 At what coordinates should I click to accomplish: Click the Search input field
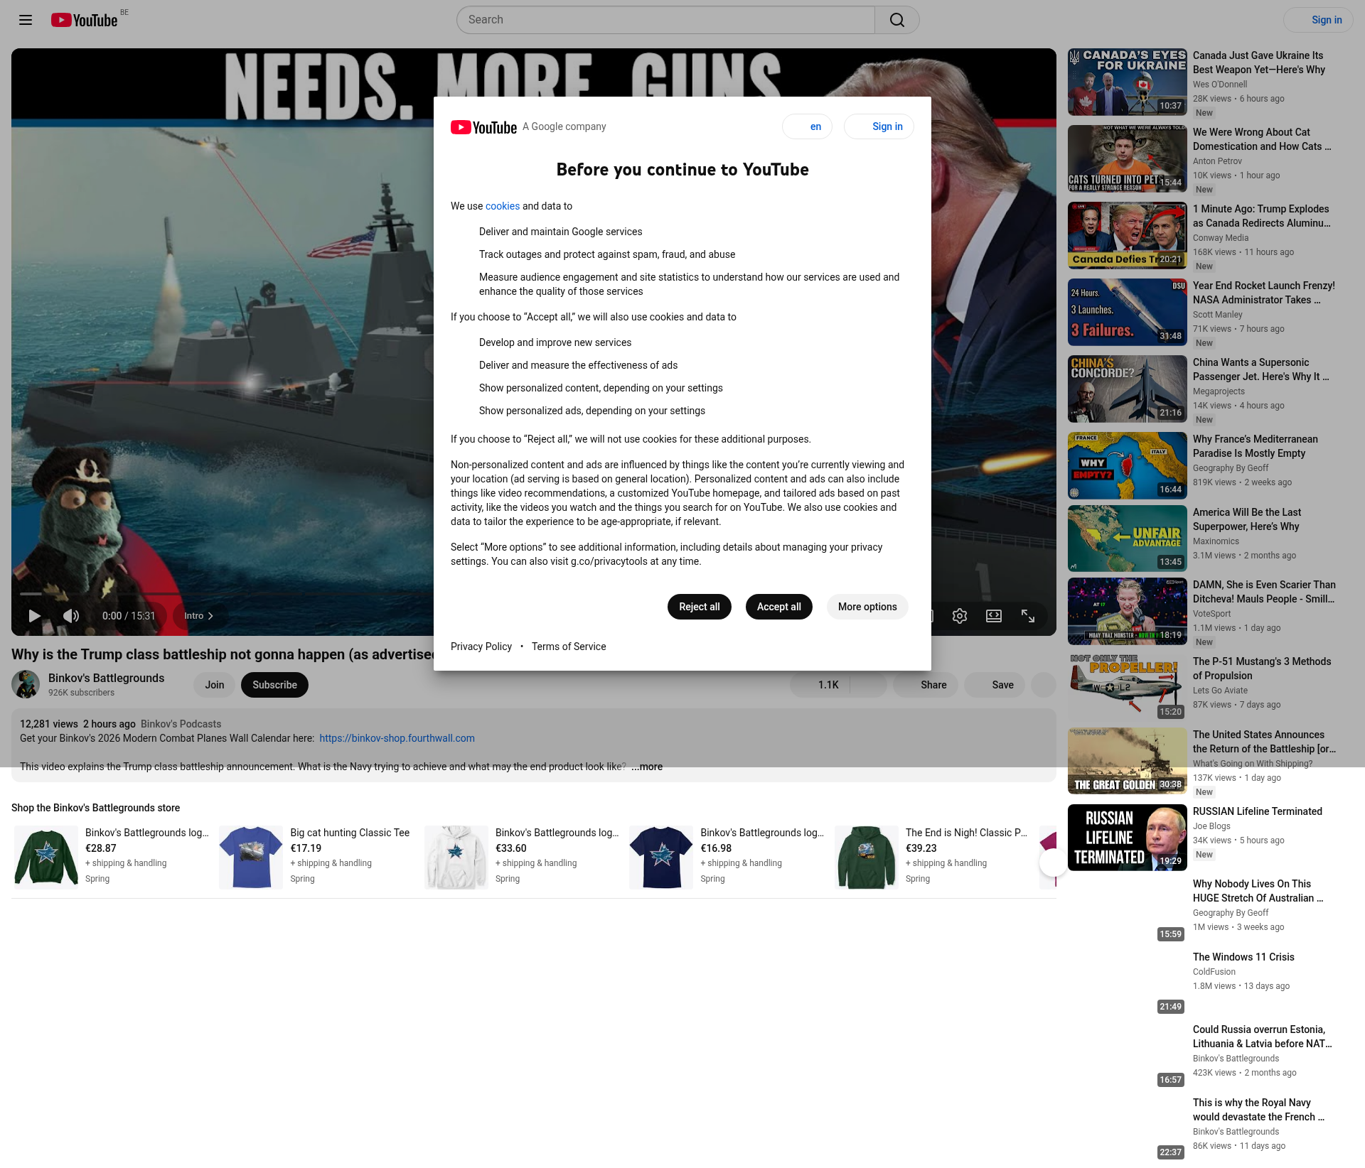click(665, 20)
